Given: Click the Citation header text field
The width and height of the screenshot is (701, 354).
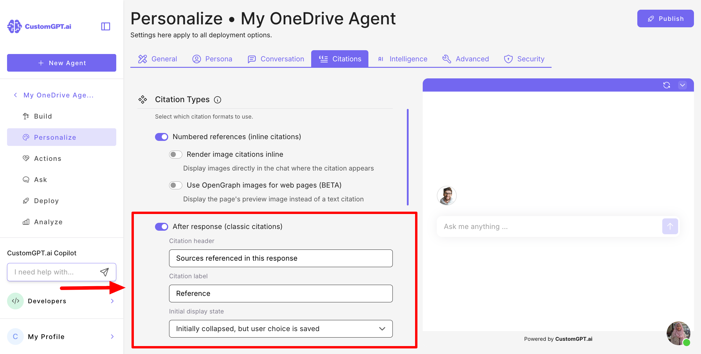Looking at the screenshot, I should coord(281,258).
